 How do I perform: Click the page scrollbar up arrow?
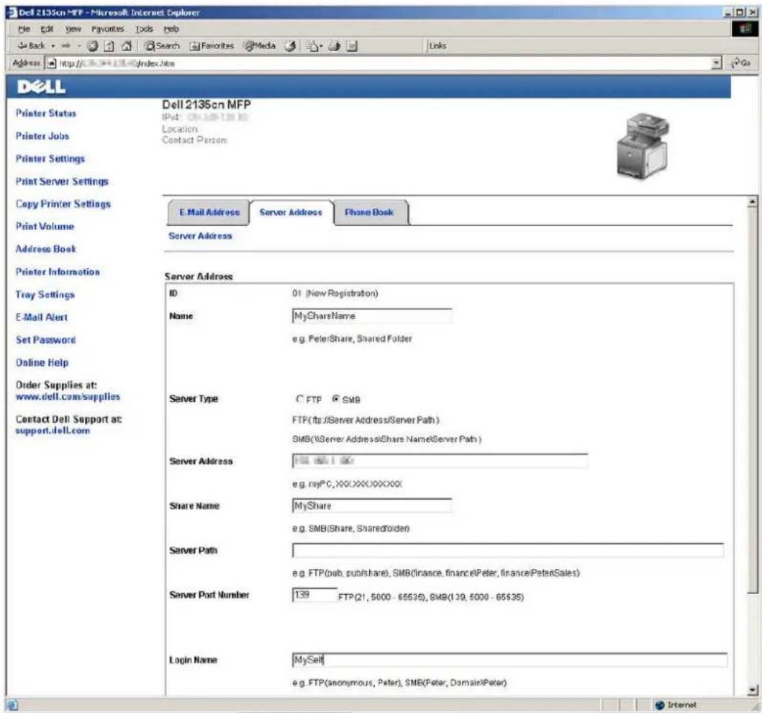point(753,201)
